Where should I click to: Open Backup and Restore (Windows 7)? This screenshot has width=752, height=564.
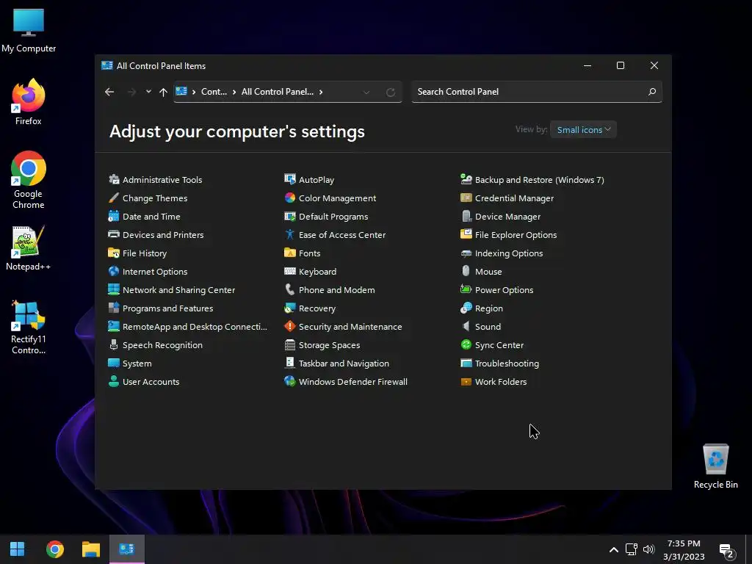[540, 180]
